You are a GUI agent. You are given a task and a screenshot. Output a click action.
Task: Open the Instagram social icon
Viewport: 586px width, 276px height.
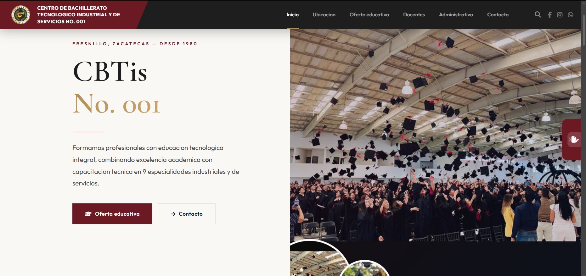(x=560, y=15)
